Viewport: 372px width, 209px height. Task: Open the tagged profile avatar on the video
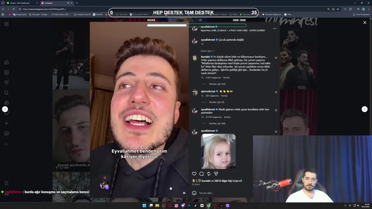click(104, 185)
